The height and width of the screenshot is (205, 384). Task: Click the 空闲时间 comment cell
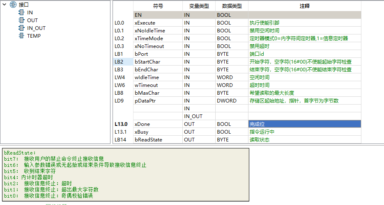click(305, 77)
